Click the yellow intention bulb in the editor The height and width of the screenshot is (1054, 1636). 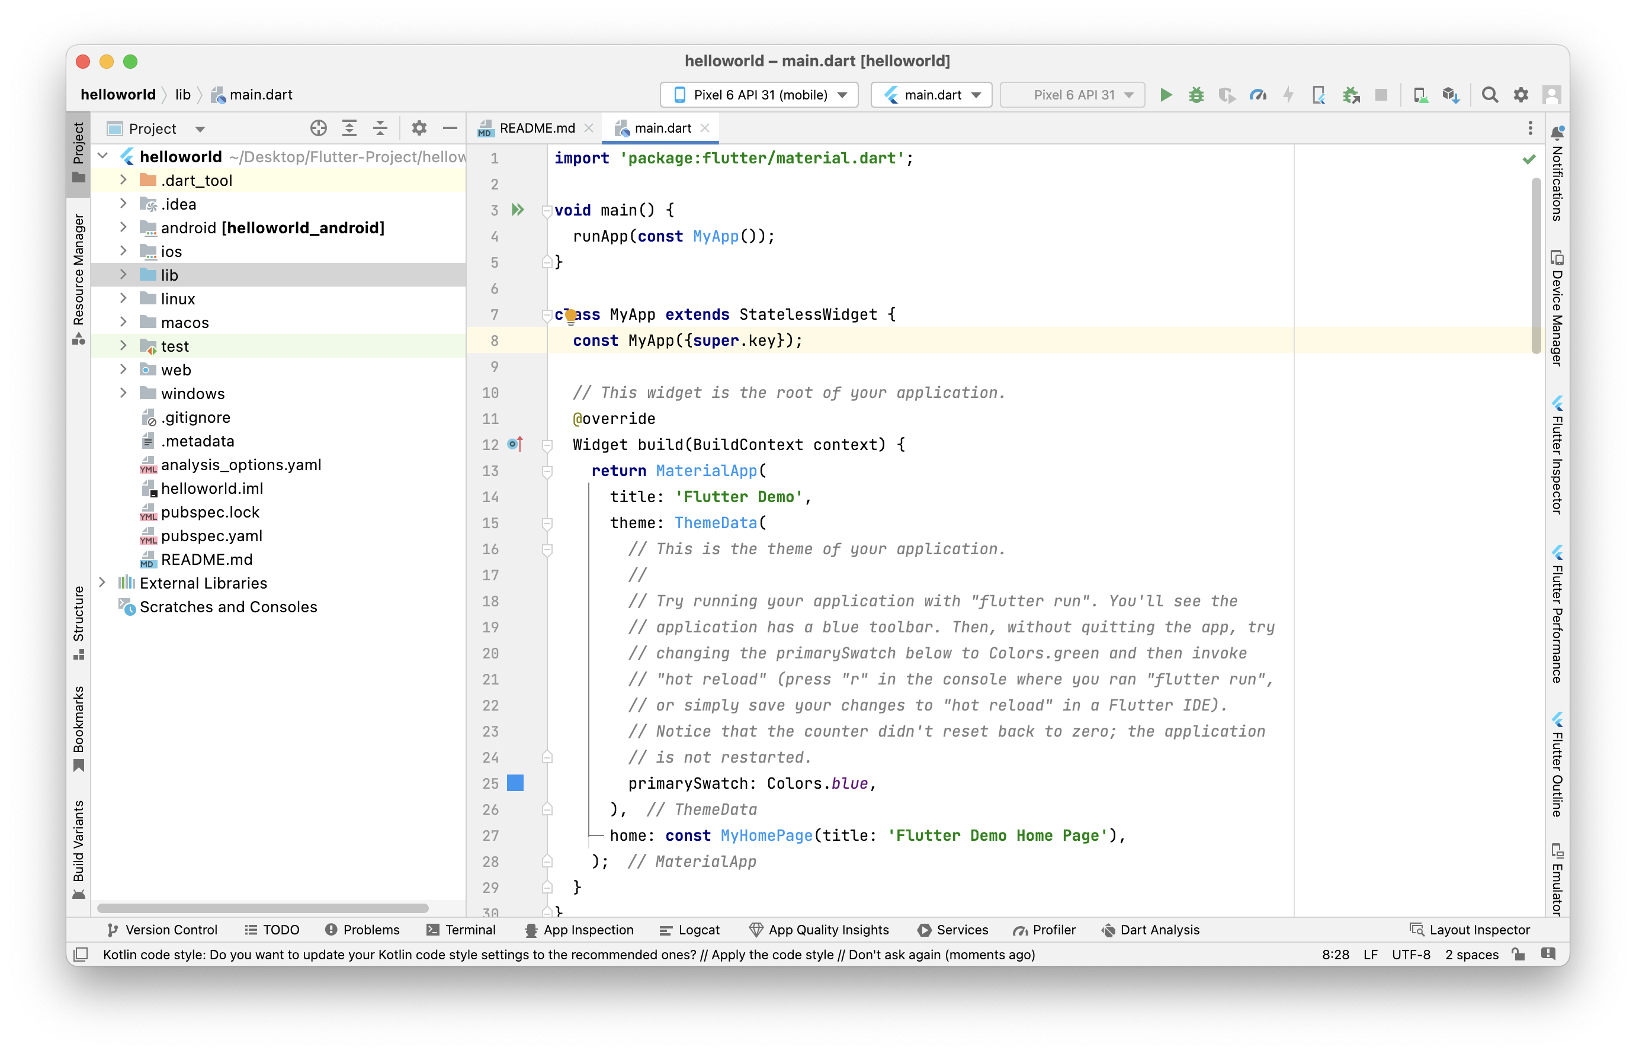point(571,316)
